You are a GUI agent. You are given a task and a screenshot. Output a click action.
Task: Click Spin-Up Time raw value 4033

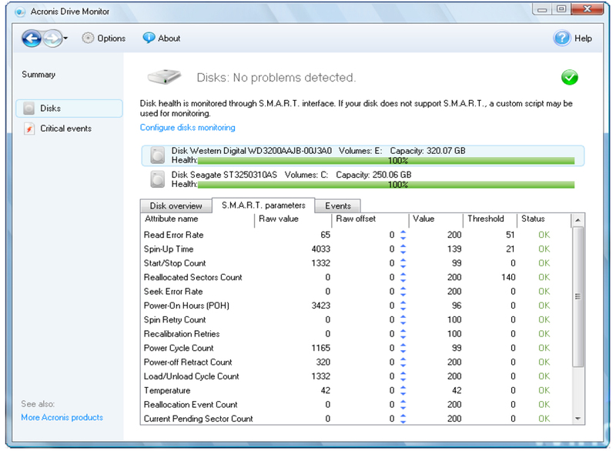pyautogui.click(x=320, y=249)
